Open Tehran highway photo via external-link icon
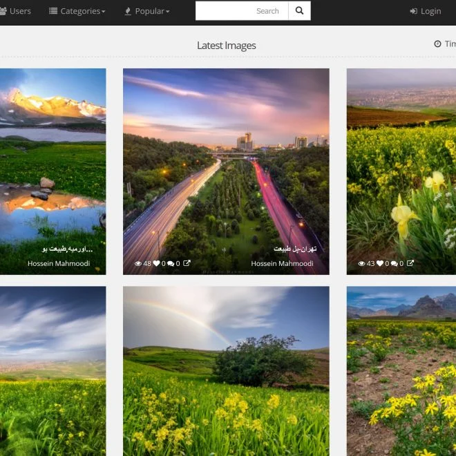The height and width of the screenshot is (456, 456). tap(187, 263)
